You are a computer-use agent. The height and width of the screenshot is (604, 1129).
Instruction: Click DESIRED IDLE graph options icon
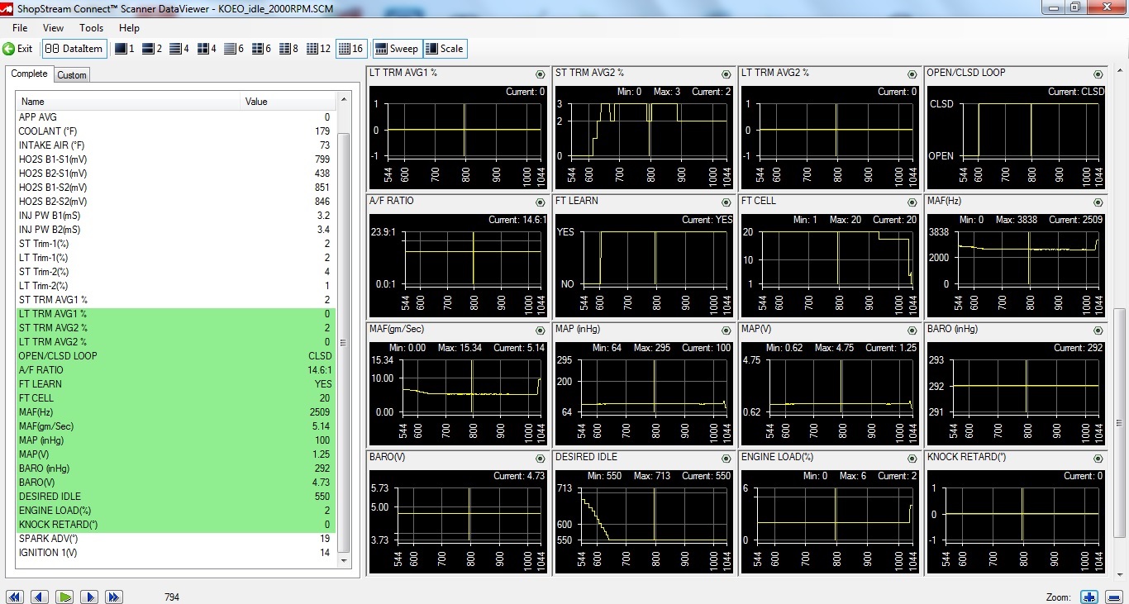point(726,458)
